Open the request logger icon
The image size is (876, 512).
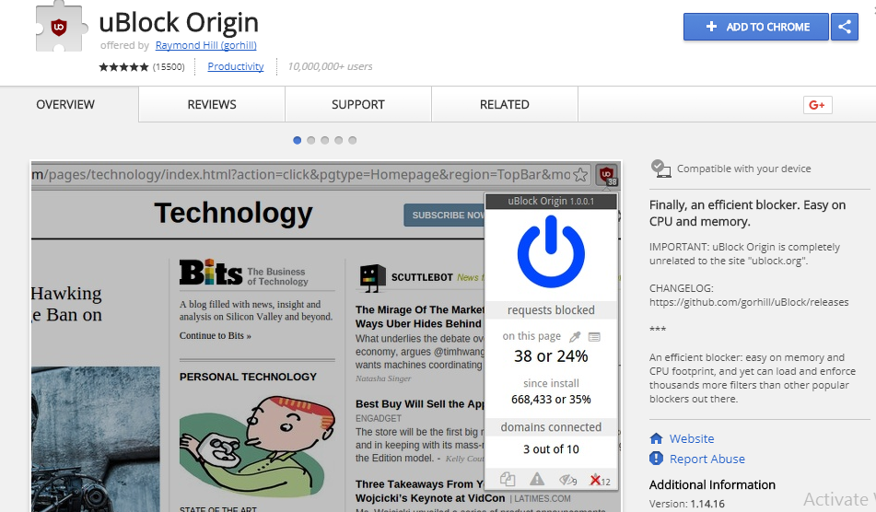pos(594,337)
